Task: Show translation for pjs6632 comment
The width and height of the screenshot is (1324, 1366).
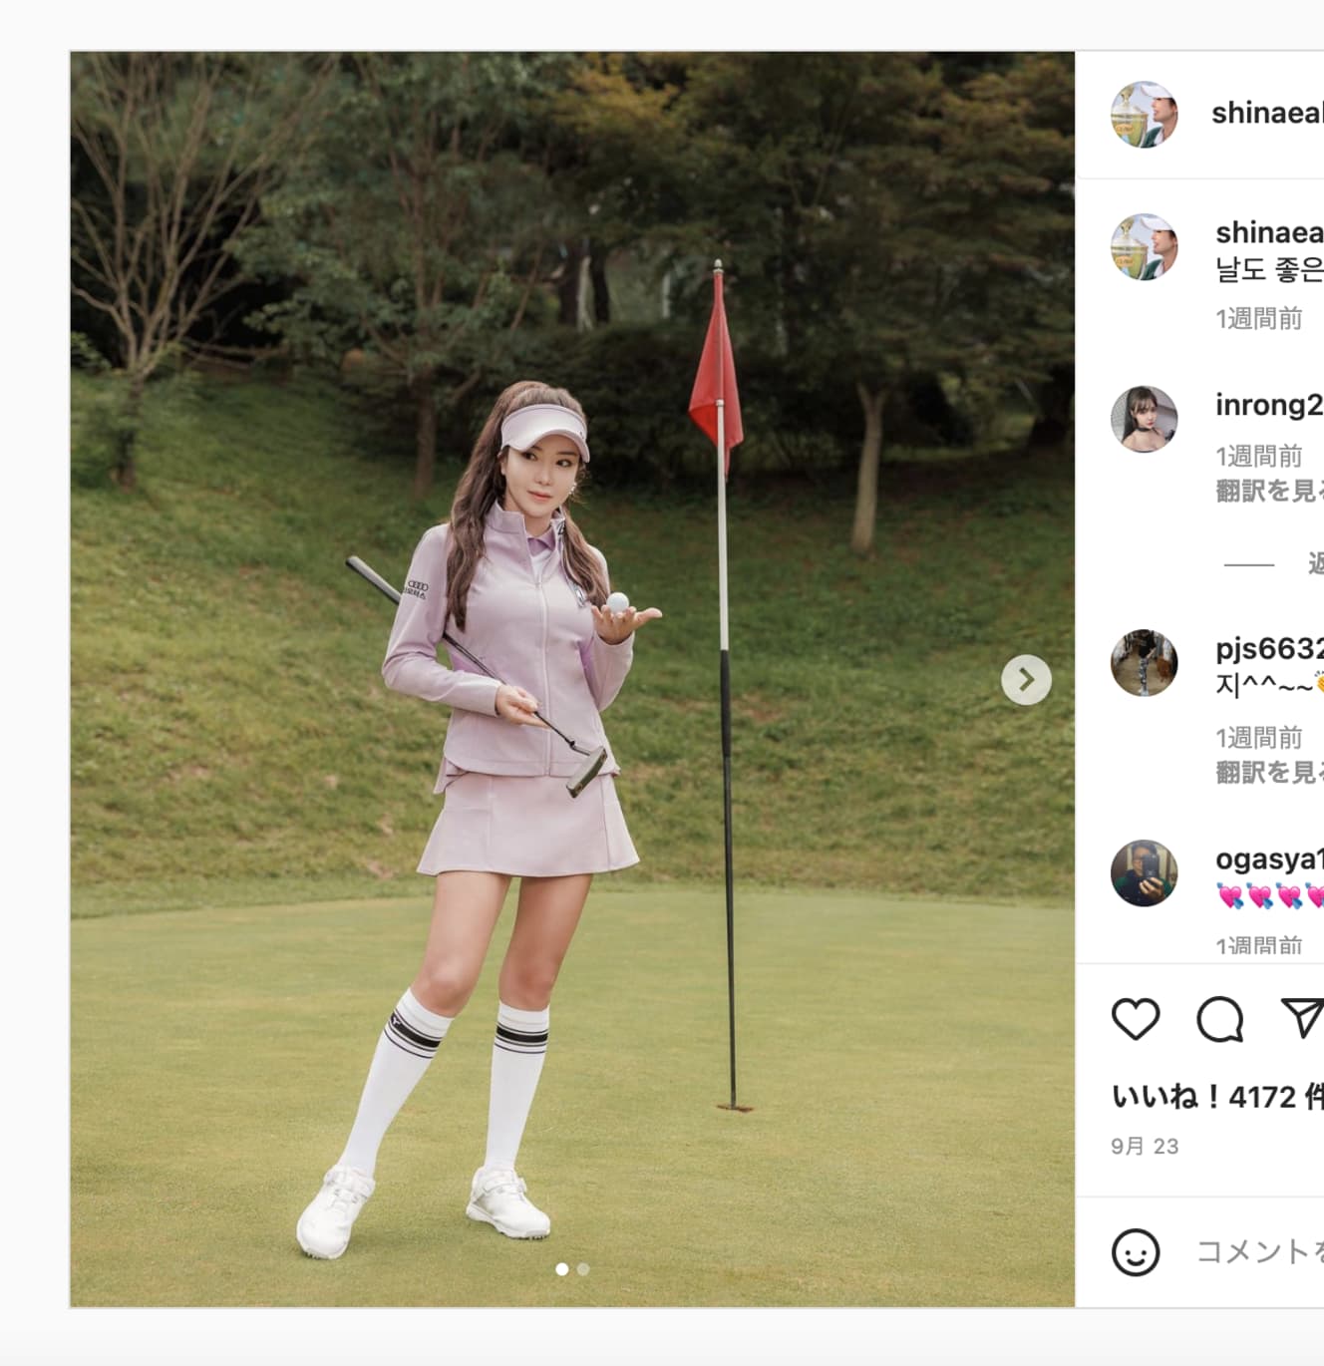Action: coord(1269,772)
